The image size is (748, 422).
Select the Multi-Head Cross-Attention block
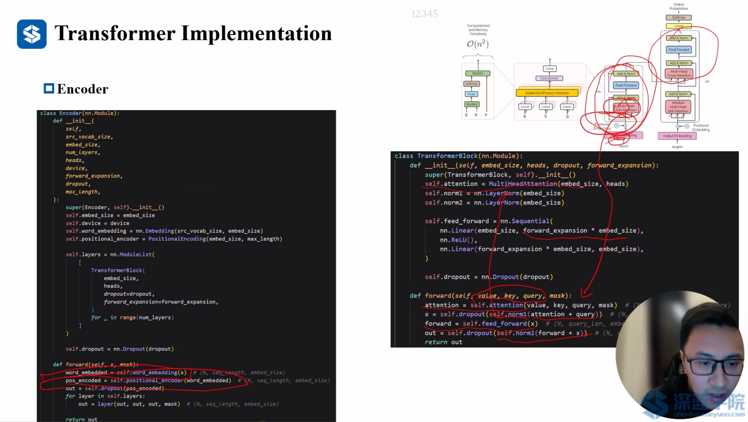(678, 73)
